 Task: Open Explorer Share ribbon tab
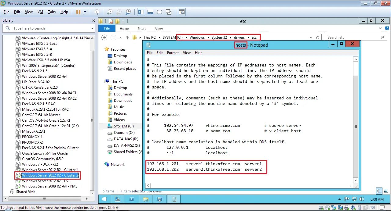142,29
